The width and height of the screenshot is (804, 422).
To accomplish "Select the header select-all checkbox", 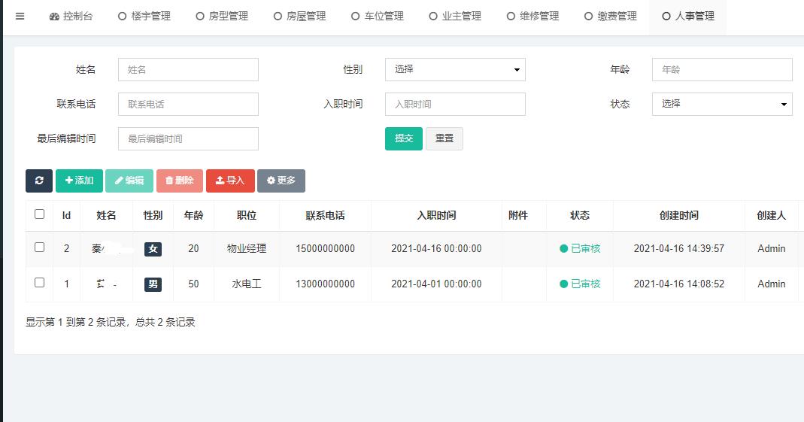I will point(40,214).
